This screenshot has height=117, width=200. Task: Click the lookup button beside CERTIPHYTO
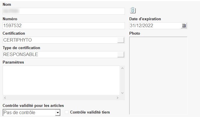[x=121, y=40]
